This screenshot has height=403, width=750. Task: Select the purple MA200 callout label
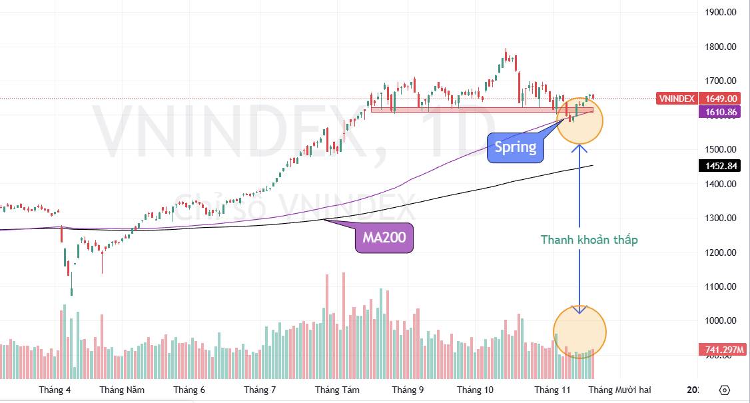[x=384, y=236]
